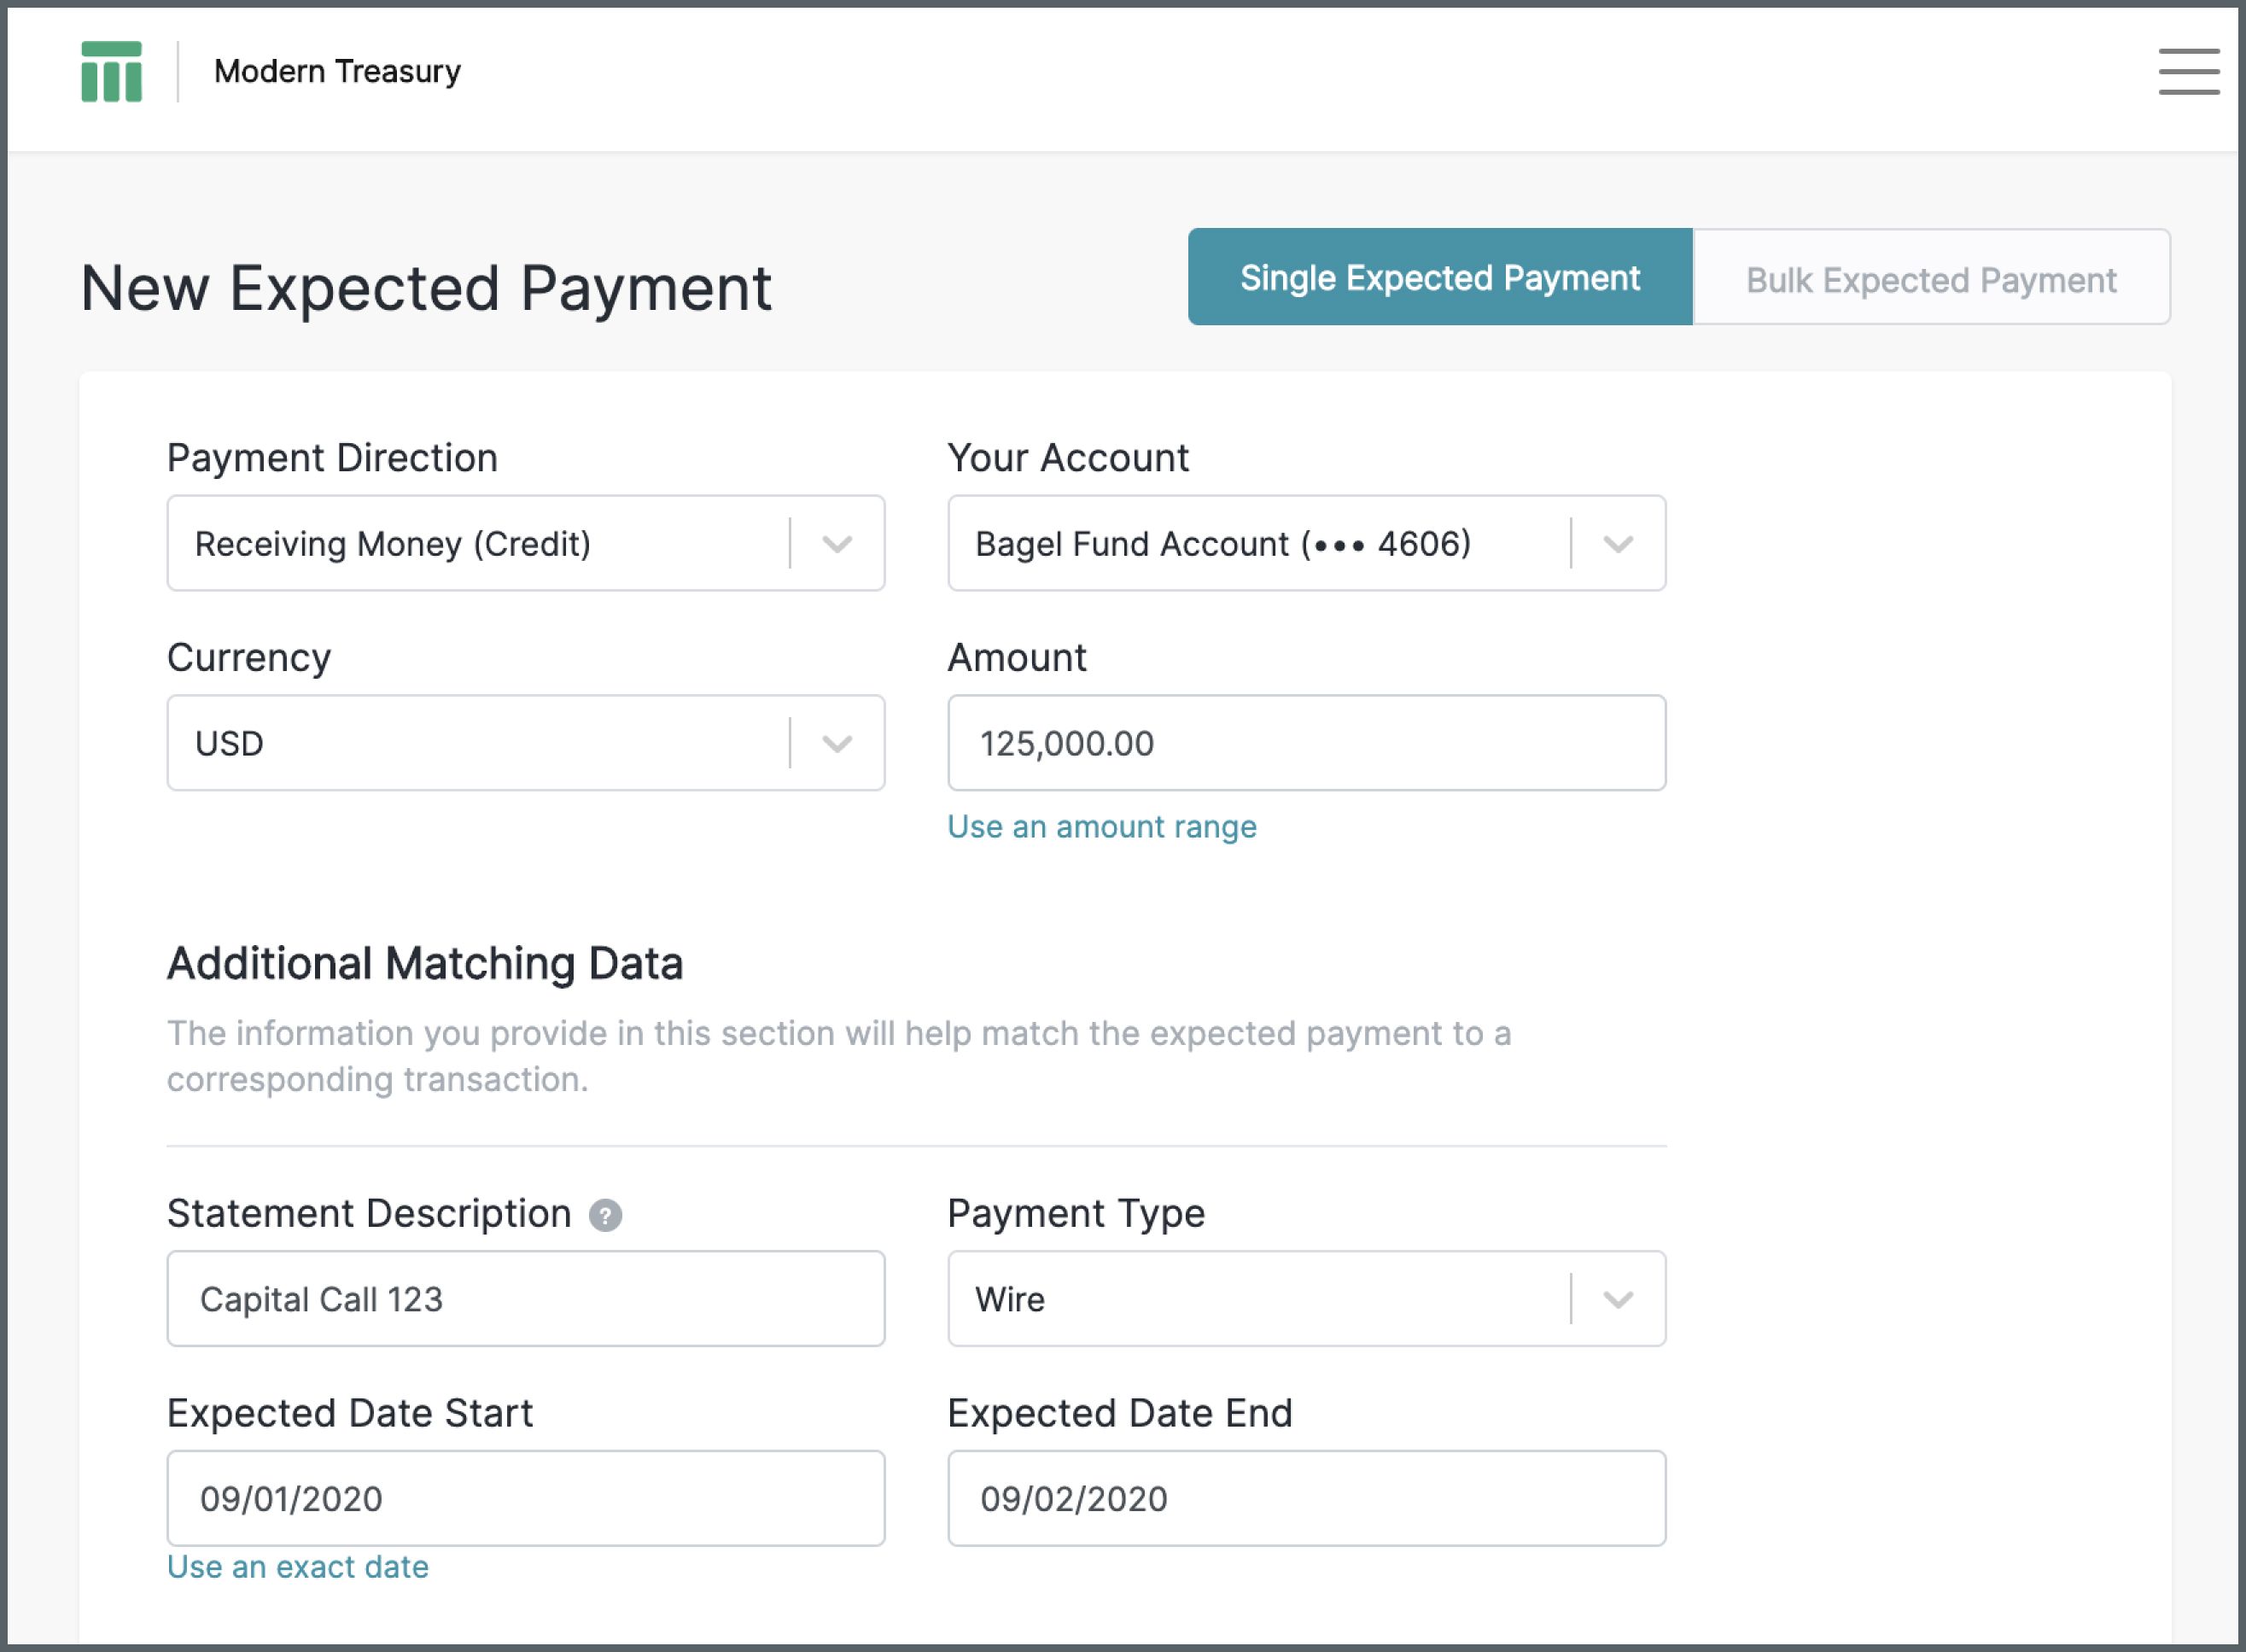2246x1652 pixels.
Task: Click the Statement Description help icon
Action: [606, 1216]
